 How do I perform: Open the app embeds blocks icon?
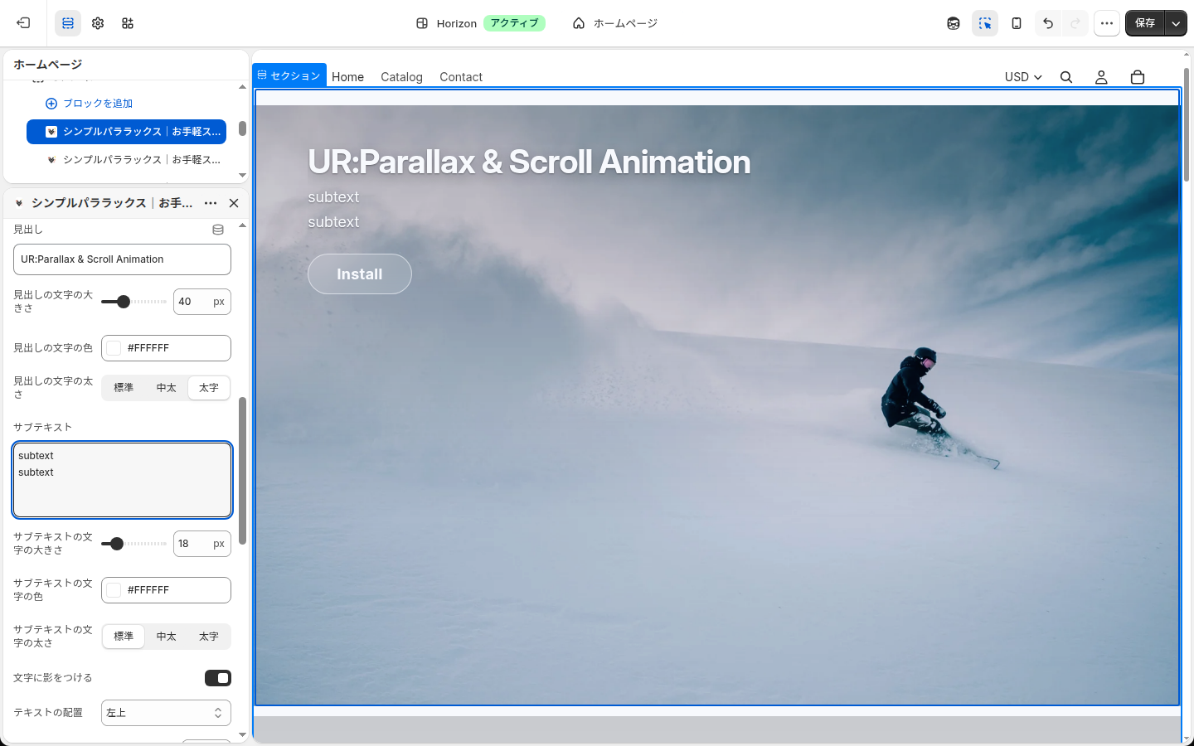click(x=128, y=23)
